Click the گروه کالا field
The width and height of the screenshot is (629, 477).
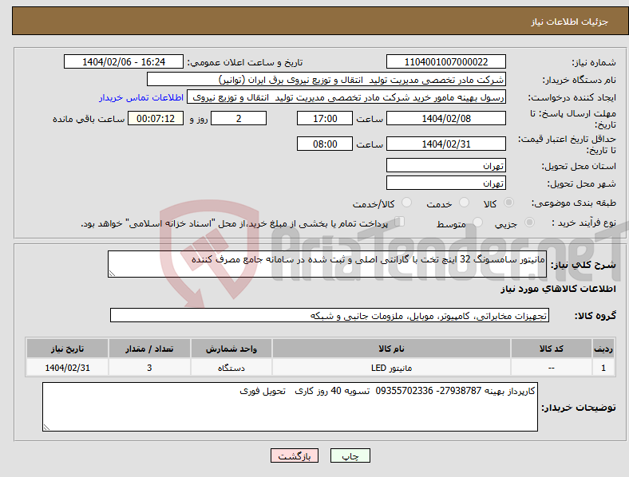pyautogui.click(x=330, y=315)
